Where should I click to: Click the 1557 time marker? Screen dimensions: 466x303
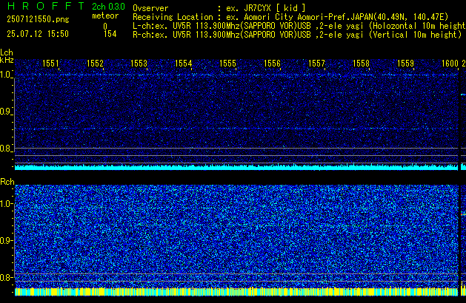316,64
